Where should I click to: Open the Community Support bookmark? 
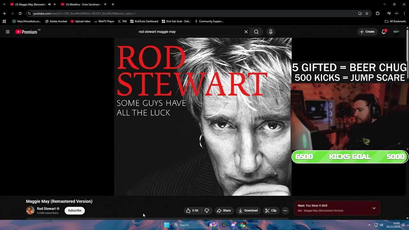point(209,21)
